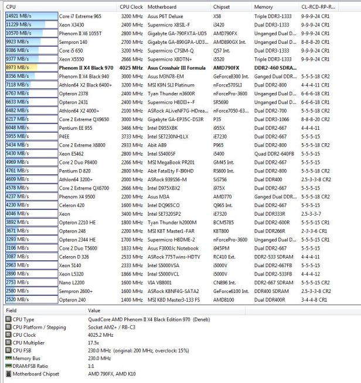Click the 11229 MB/s result bar
Viewport: 361px width, 383px height.
pos(32,25)
